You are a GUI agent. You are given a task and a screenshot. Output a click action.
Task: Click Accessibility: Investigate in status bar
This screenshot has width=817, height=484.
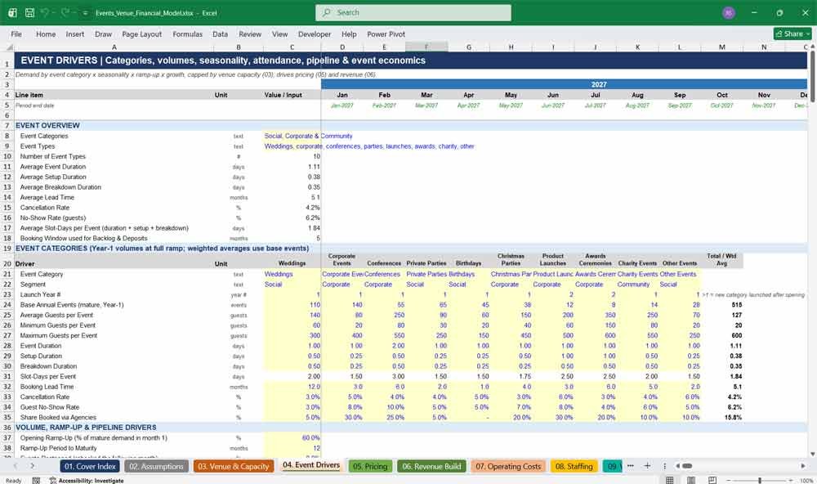[x=87, y=481]
